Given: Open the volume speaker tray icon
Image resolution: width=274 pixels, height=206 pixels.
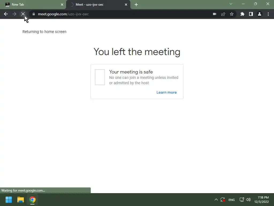Looking at the screenshot, I should click(248, 200).
